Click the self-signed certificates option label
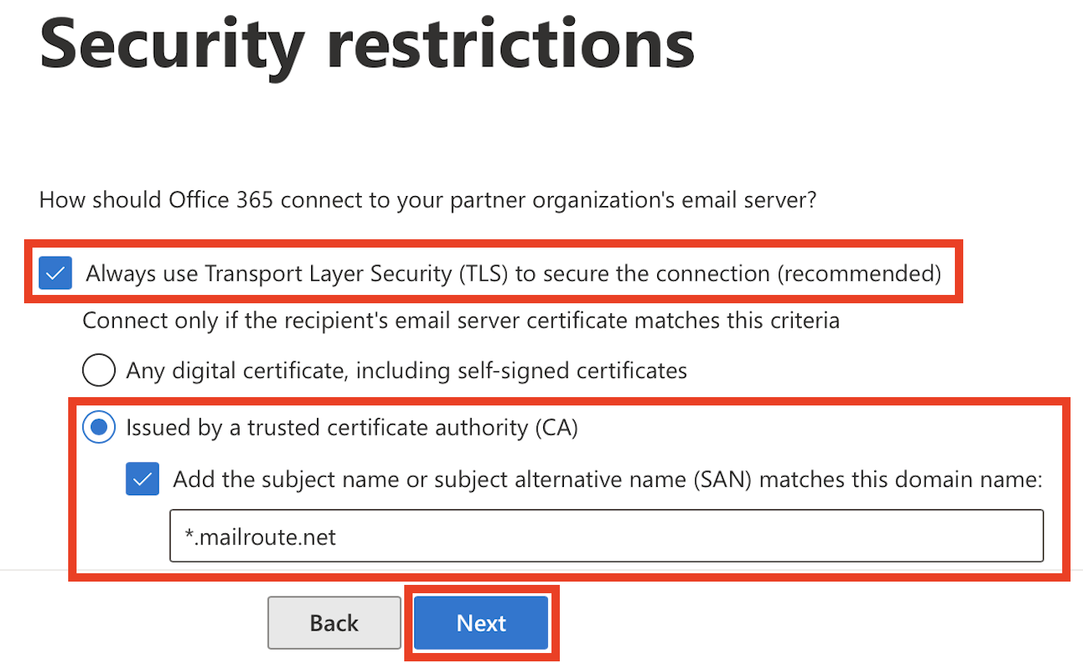 coord(406,370)
